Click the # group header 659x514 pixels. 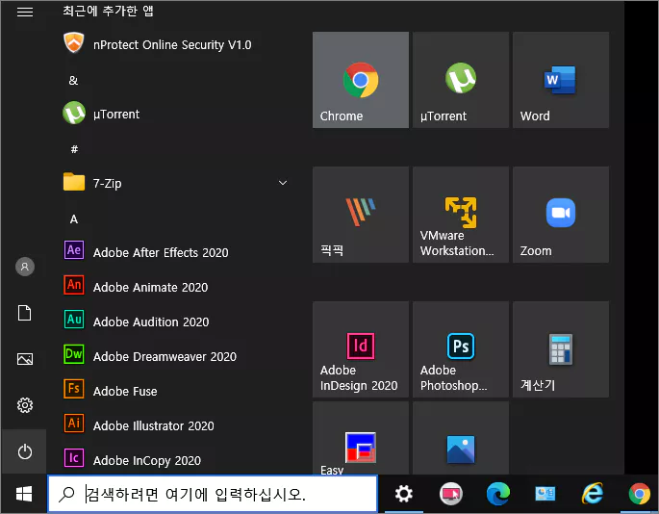tap(74, 149)
